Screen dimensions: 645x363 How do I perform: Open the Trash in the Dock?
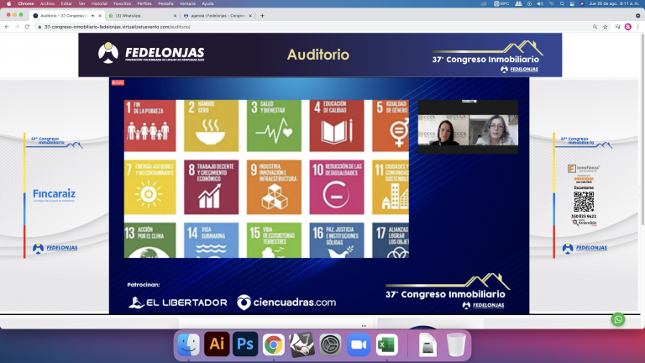tap(456, 345)
